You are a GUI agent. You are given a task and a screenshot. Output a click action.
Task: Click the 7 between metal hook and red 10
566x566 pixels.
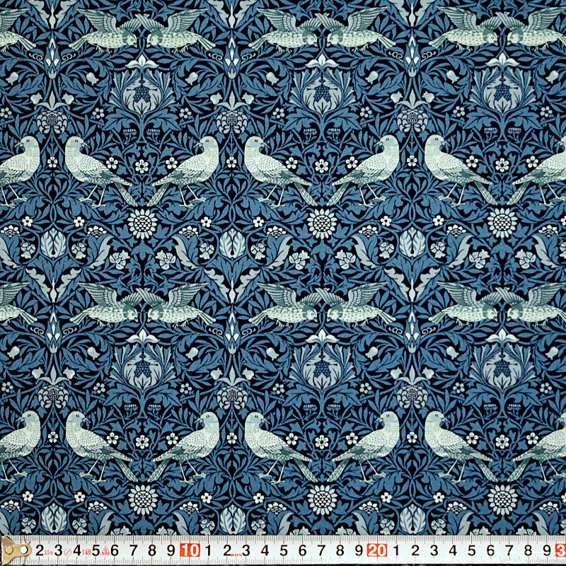click(x=133, y=550)
